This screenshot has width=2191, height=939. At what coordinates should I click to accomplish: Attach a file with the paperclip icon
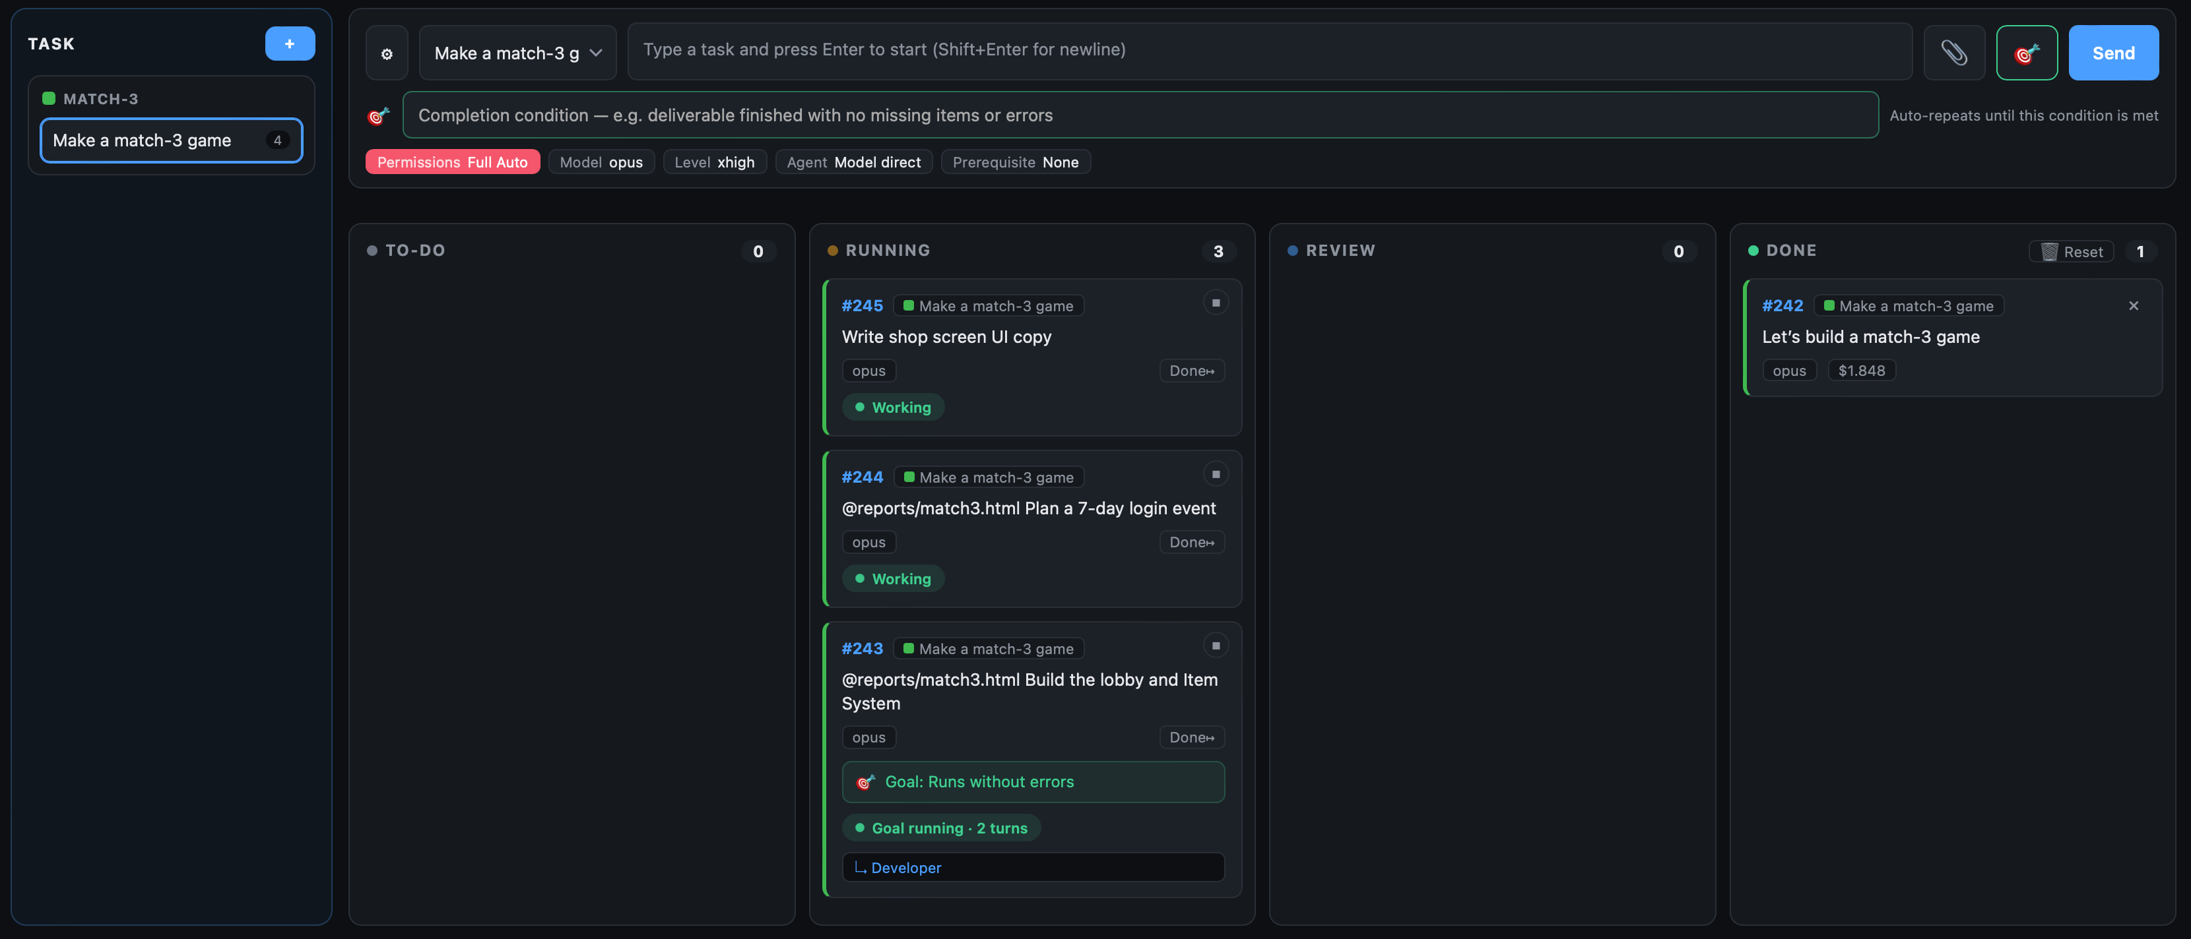click(x=1953, y=53)
